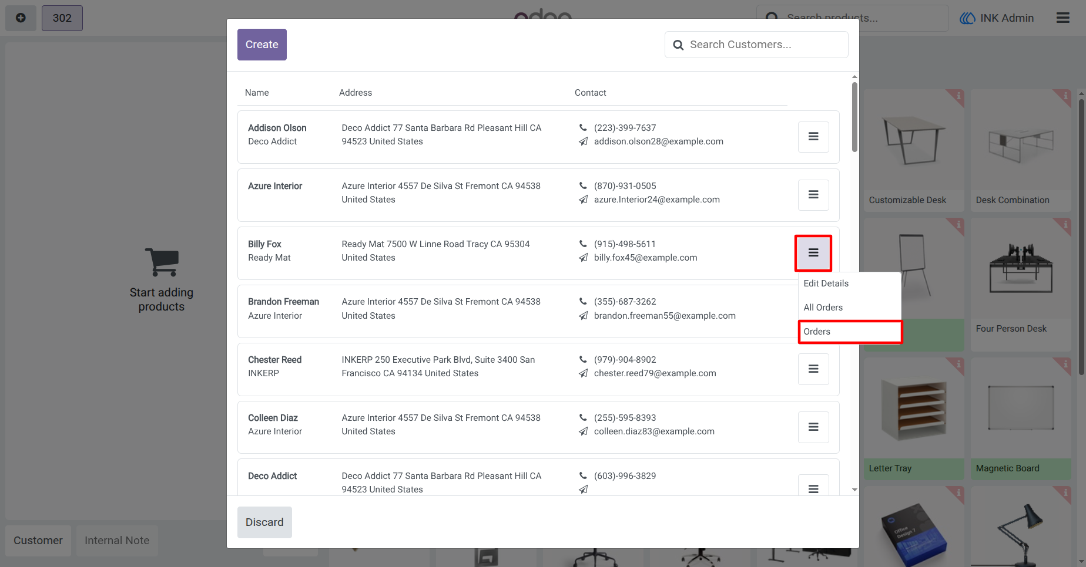Click the email icon for Addison Olson
Screen dimensions: 1086x567
click(583, 141)
